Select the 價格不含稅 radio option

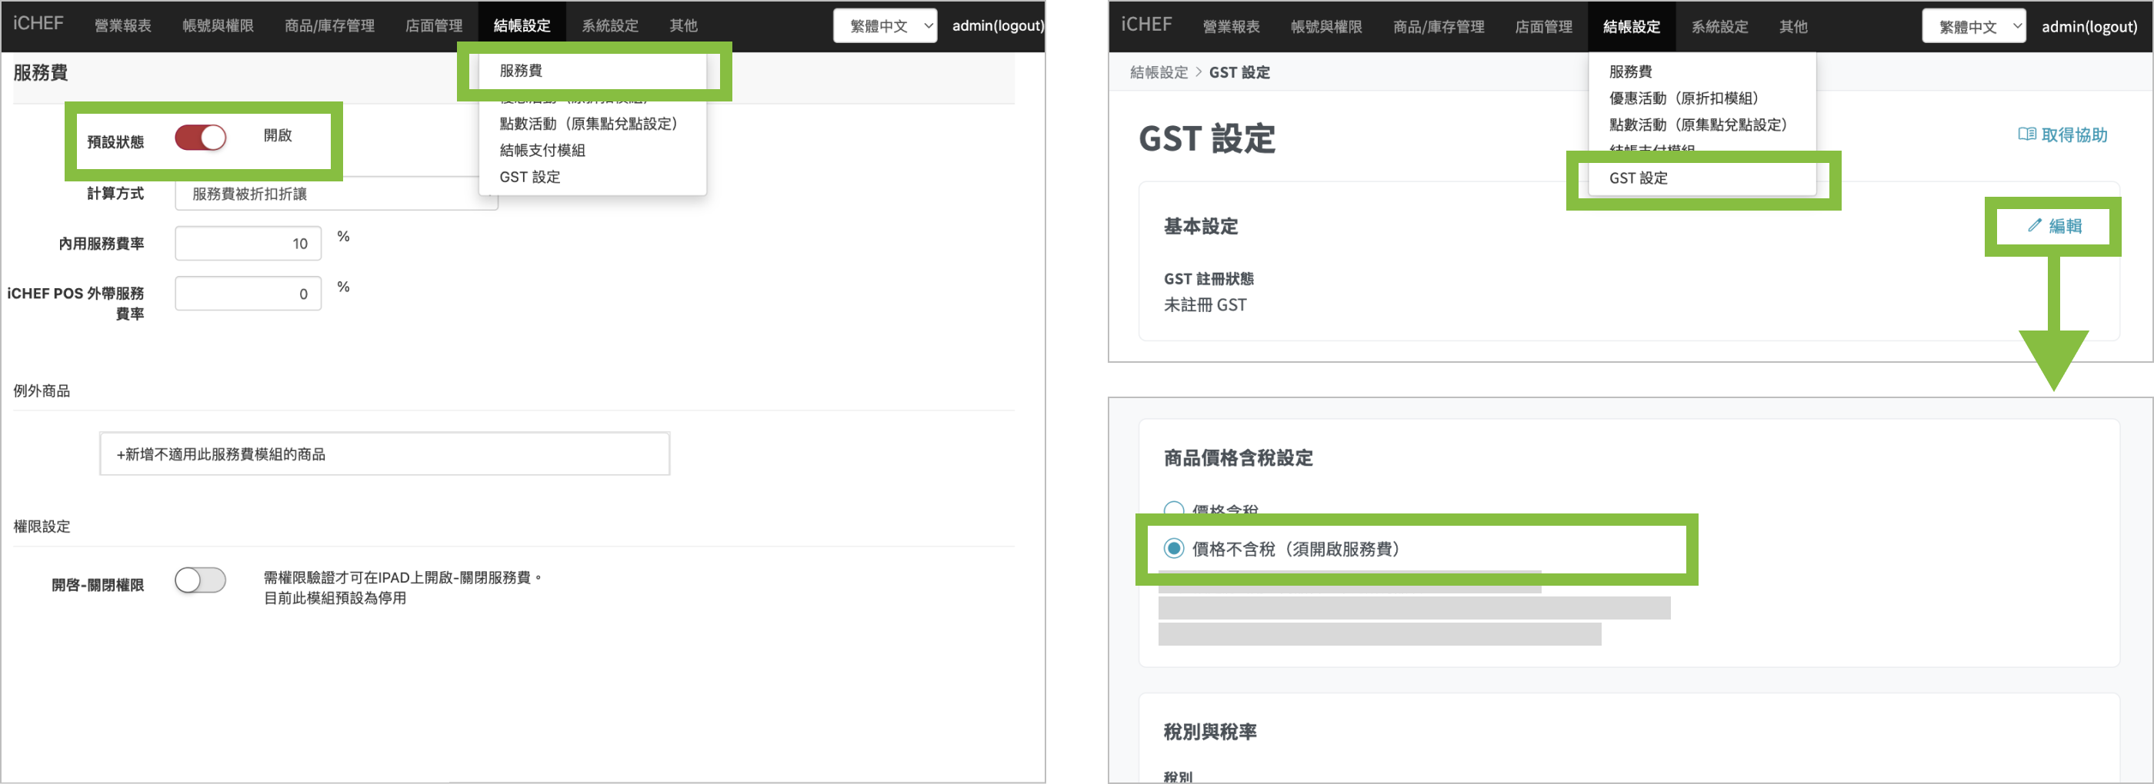click(1174, 549)
